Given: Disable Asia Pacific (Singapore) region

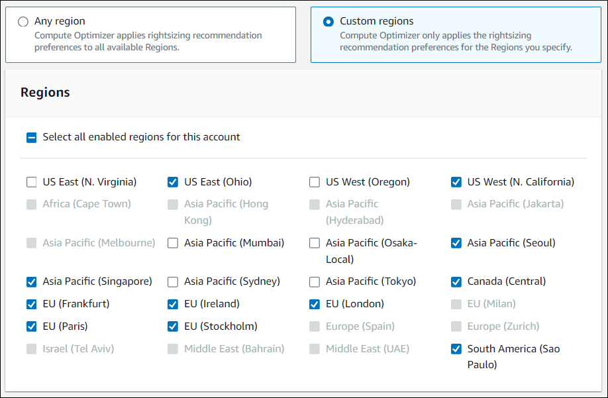Looking at the screenshot, I should (x=32, y=282).
